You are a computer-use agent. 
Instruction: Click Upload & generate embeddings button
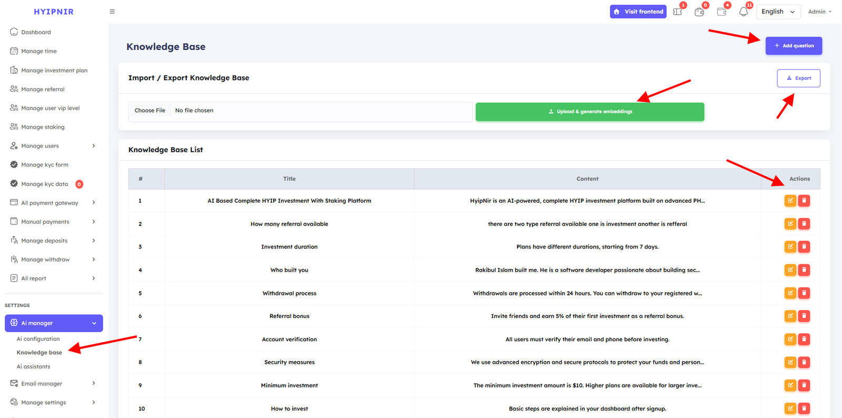pyautogui.click(x=590, y=112)
